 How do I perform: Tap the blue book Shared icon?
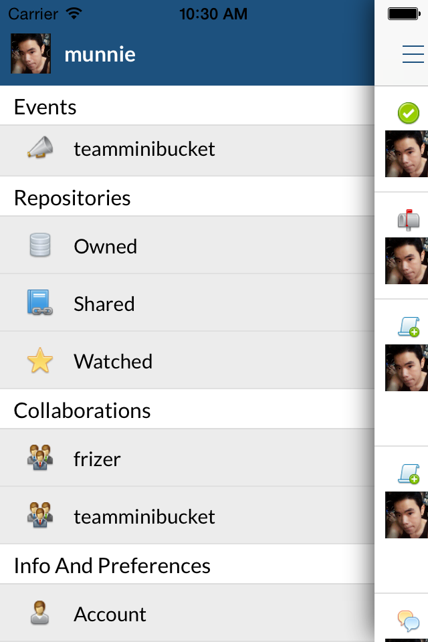pyautogui.click(x=40, y=303)
